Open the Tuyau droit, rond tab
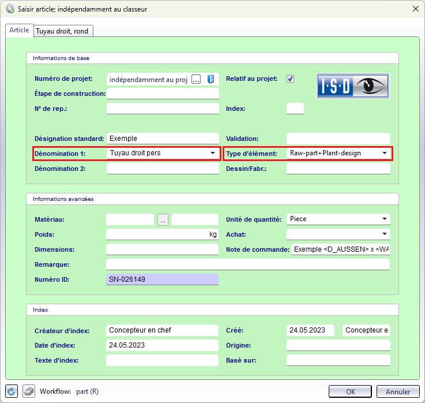Image resolution: width=425 pixels, height=403 pixels. tap(62, 31)
